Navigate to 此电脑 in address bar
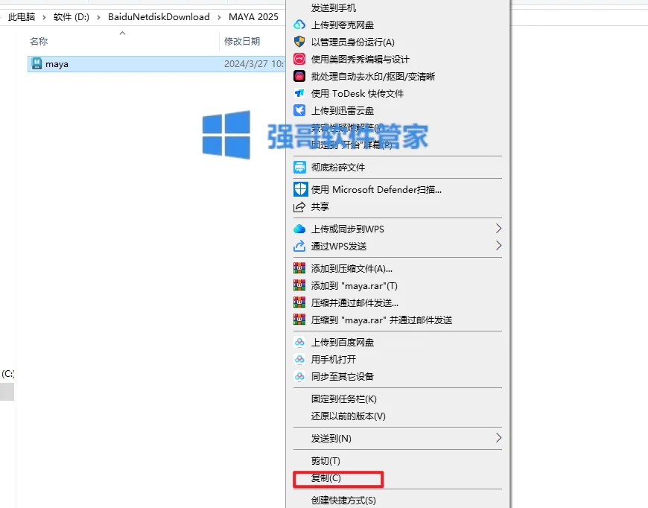This screenshot has width=648, height=508. tap(22, 17)
